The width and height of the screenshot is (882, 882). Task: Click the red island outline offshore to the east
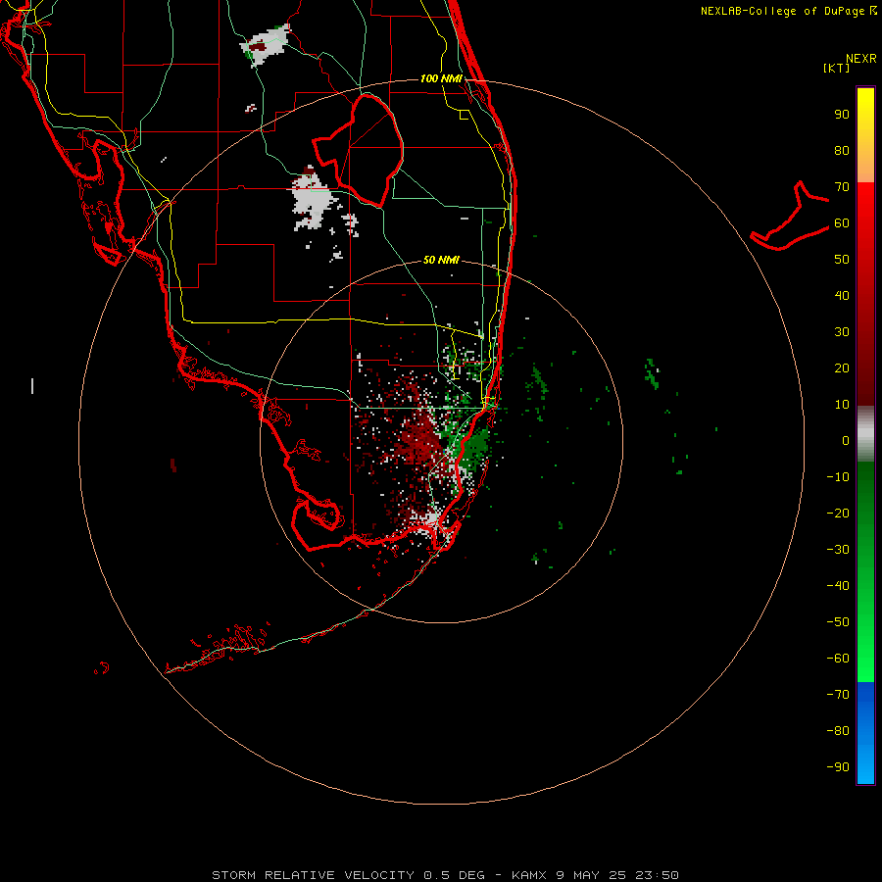coord(790,216)
